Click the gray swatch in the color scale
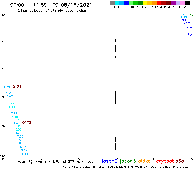 pyautogui.click(x=112, y=3)
